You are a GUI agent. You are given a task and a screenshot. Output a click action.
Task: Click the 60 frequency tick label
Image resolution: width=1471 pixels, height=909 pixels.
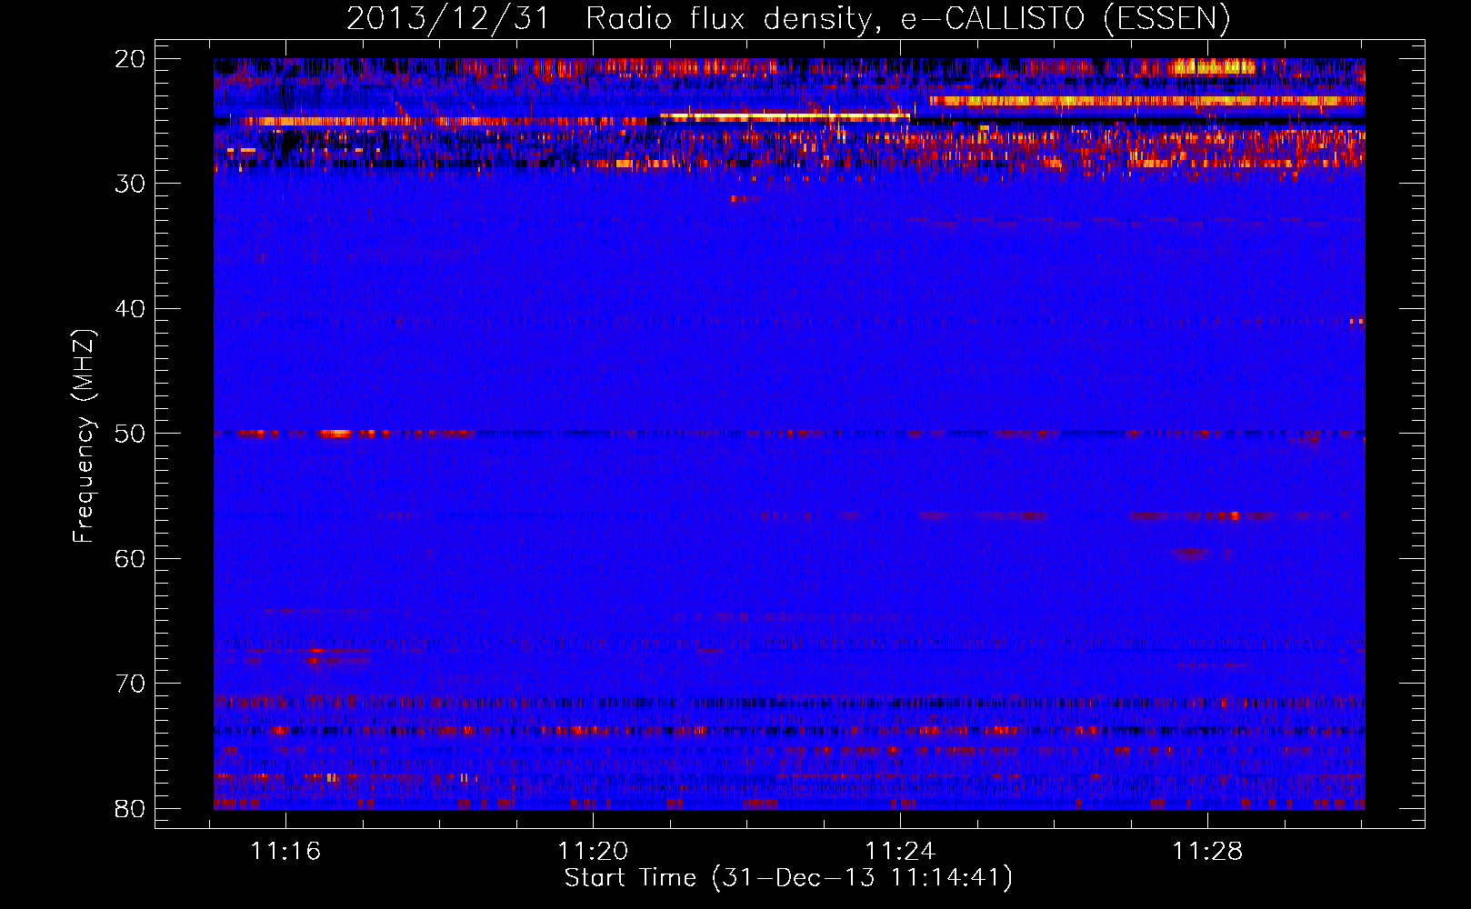pyautogui.click(x=130, y=559)
